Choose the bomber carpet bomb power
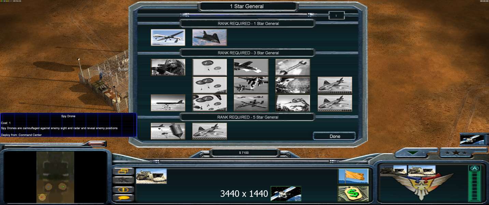Viewport: 489px width, 205px height. (x=168, y=103)
